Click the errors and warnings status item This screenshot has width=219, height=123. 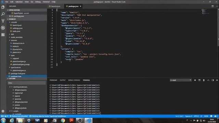coord(4,116)
